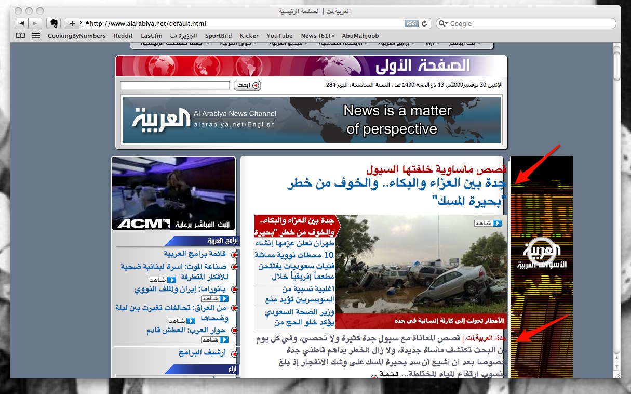The image size is (631, 394).
Task: Select story فتيات سعوديات يفتتحن مطعماً
Action: [x=295, y=271]
